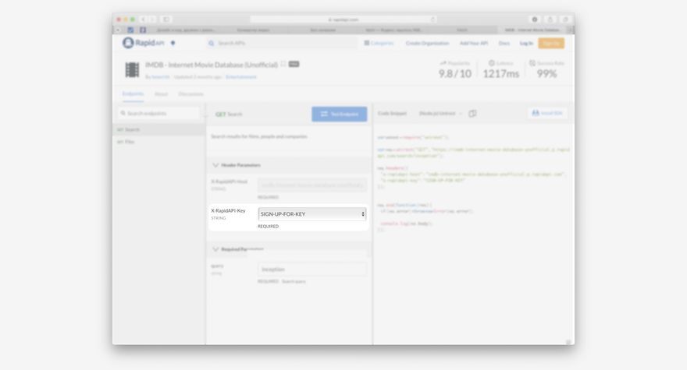The image size is (687, 370).
Task: Click the orange Sign Up button
Action: [551, 43]
